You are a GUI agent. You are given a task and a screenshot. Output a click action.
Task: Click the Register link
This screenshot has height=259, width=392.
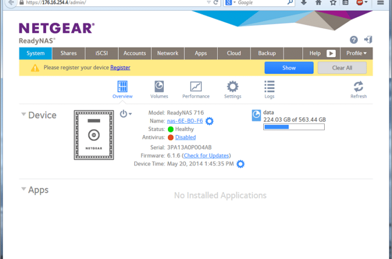pyautogui.click(x=120, y=67)
